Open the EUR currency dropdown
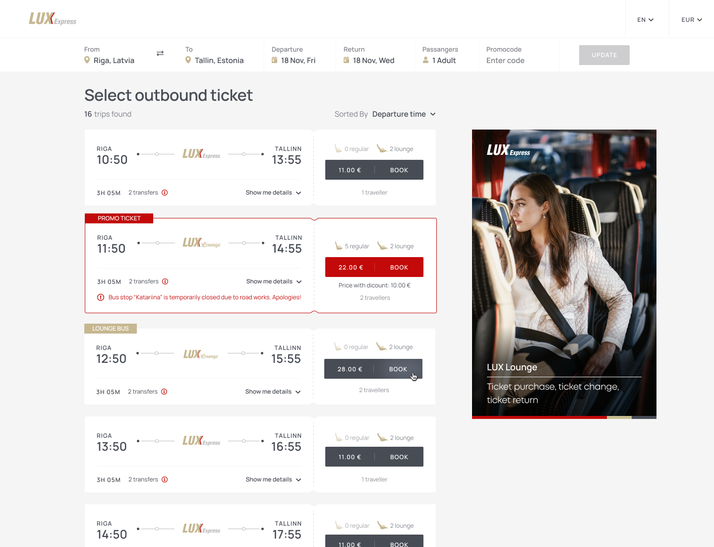Viewport: 714px width, 547px height. click(692, 20)
